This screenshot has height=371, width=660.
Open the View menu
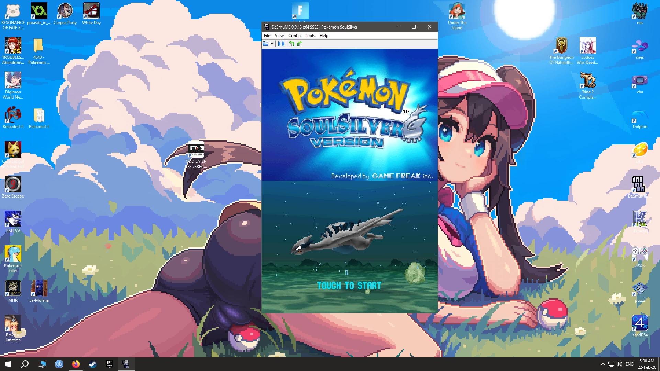(x=279, y=36)
